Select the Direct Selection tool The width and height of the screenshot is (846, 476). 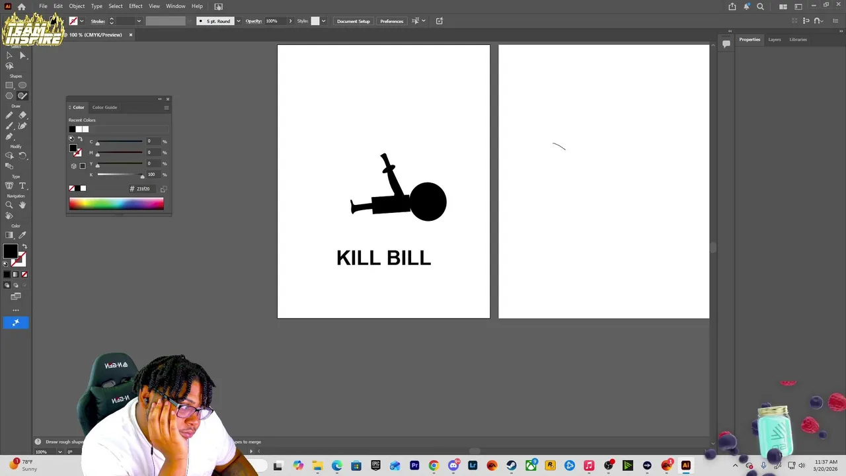[22, 56]
